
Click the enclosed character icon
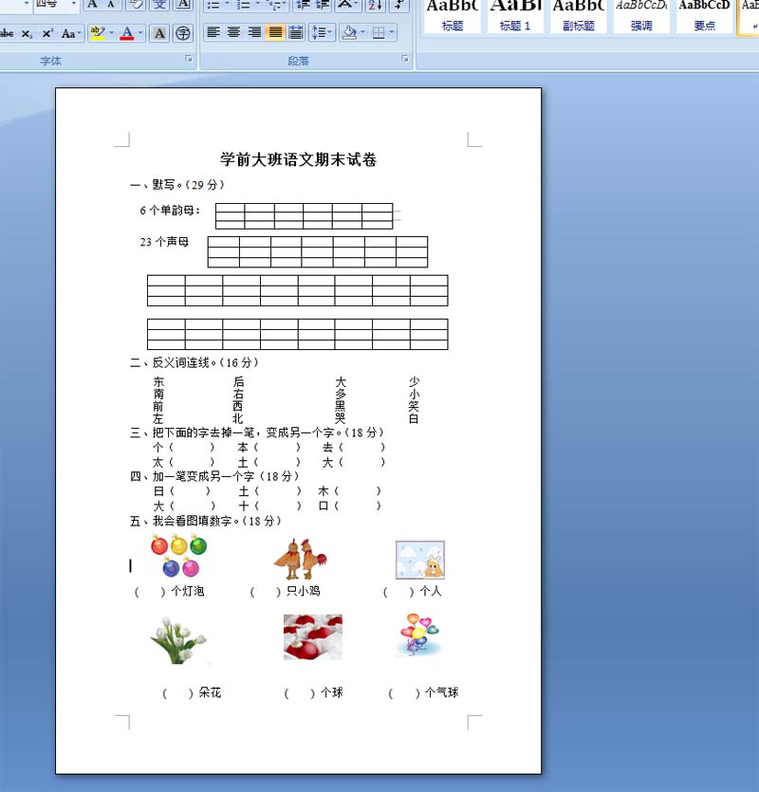click(183, 33)
